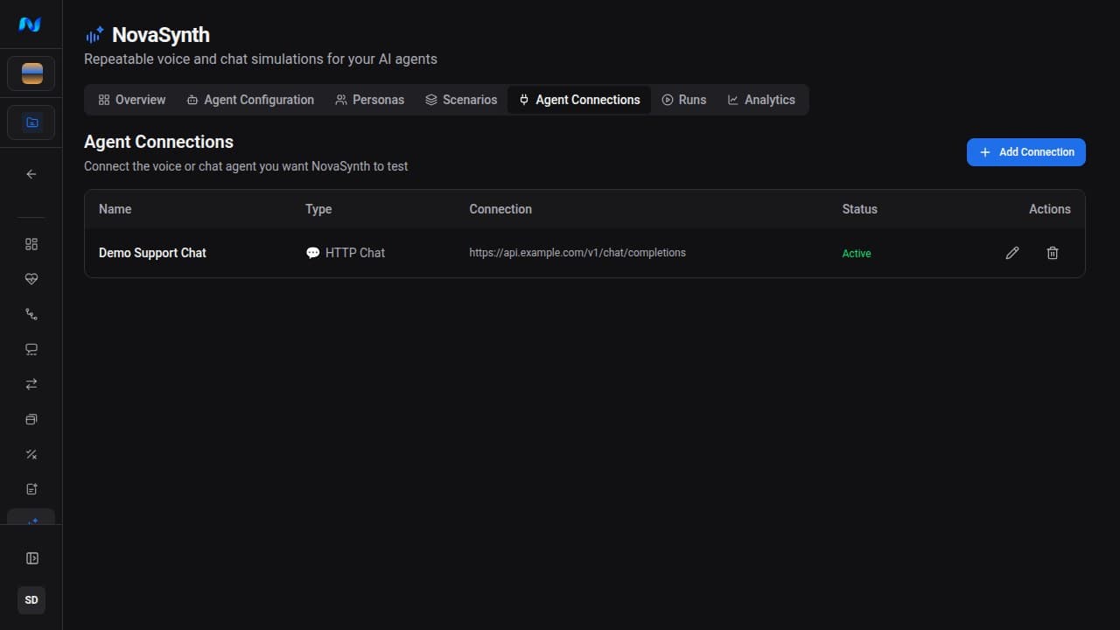1120x630 pixels.
Task: Click the HTTP Chat type label
Action: coord(355,253)
